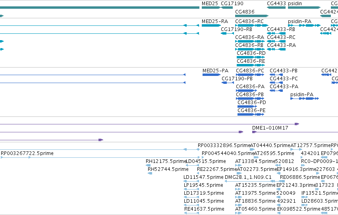Select protein CG4836-PA

point(250,87)
